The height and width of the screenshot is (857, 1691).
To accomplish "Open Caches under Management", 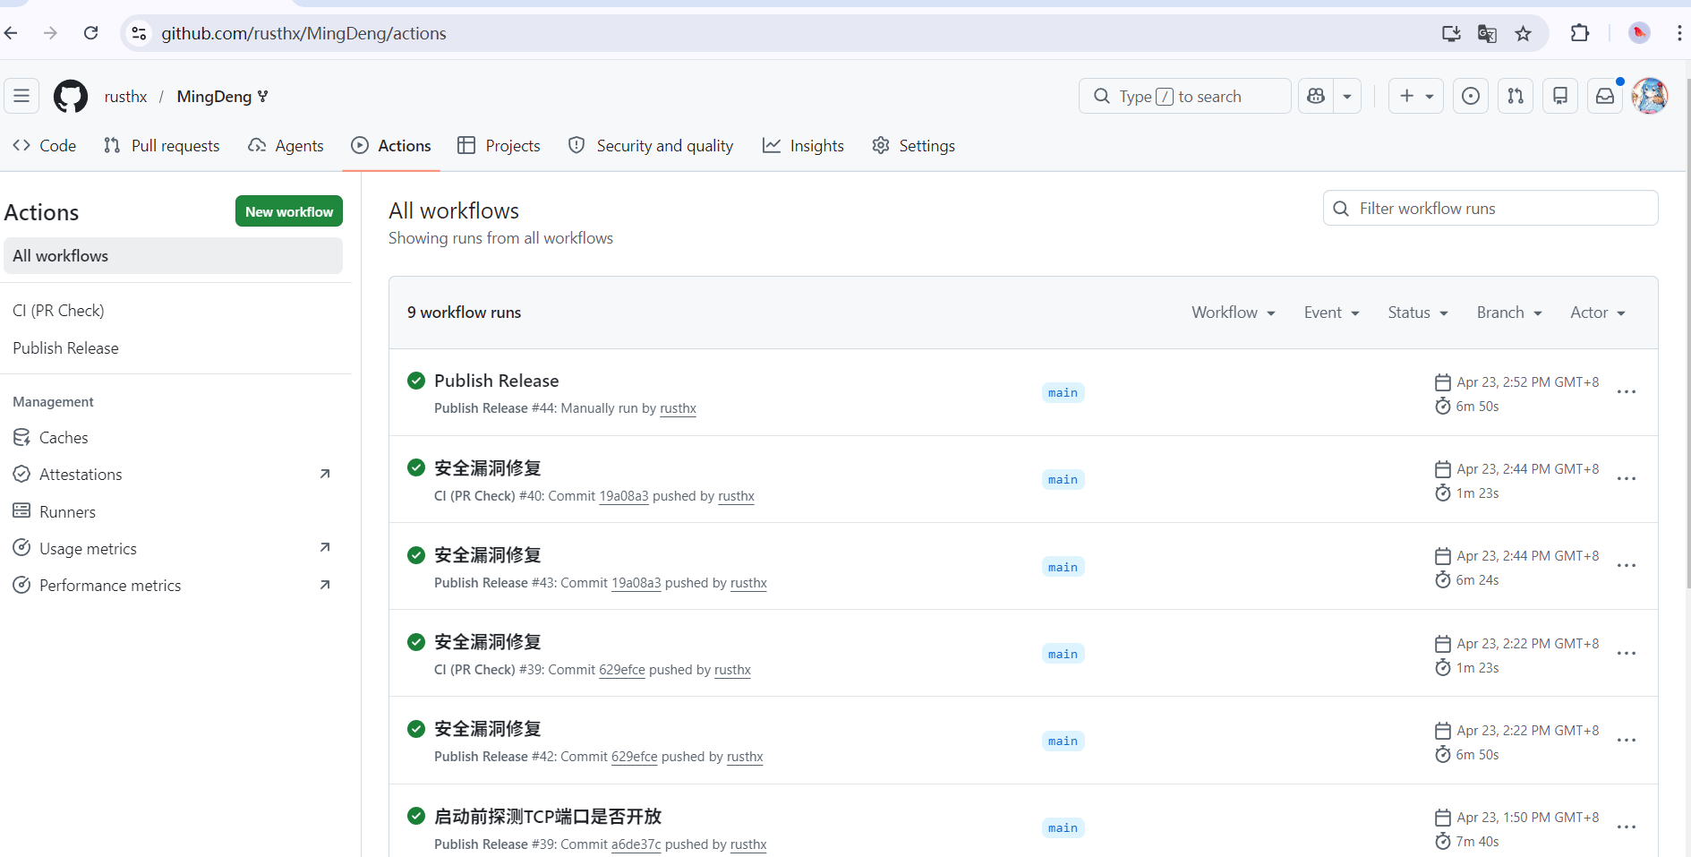I will (64, 438).
